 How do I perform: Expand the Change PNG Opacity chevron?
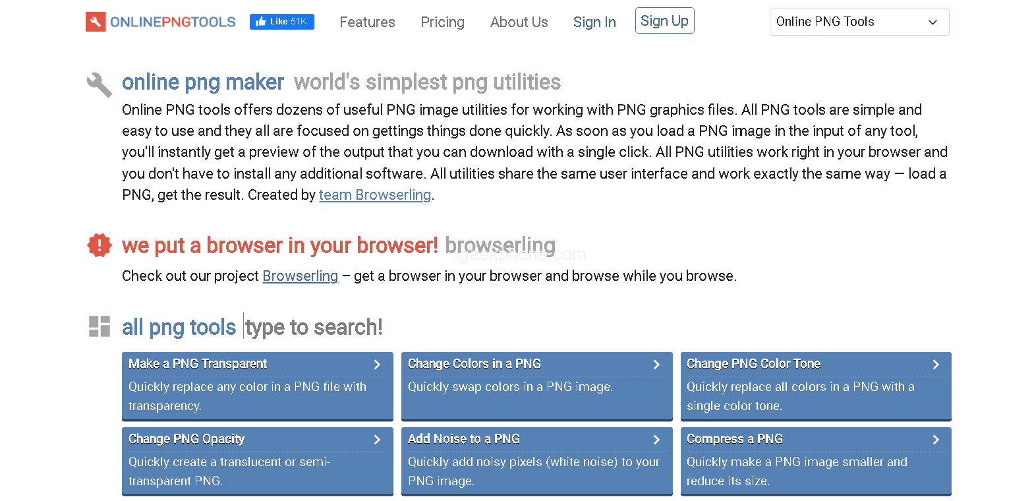[x=377, y=440]
